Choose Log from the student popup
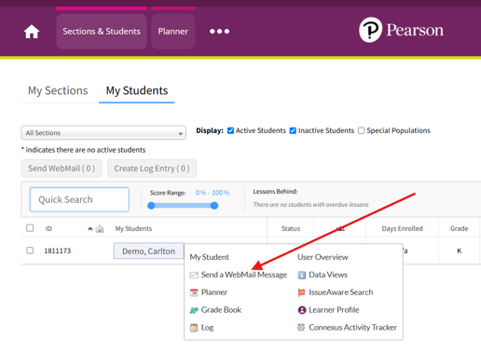 [x=207, y=328]
